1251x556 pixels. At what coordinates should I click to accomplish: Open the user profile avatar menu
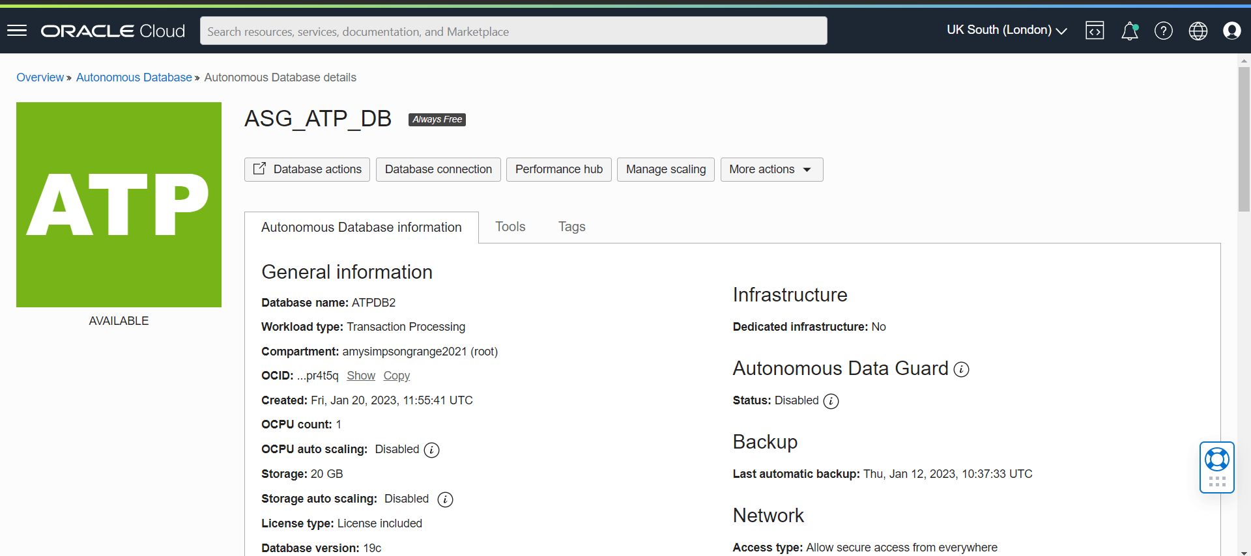[1232, 31]
